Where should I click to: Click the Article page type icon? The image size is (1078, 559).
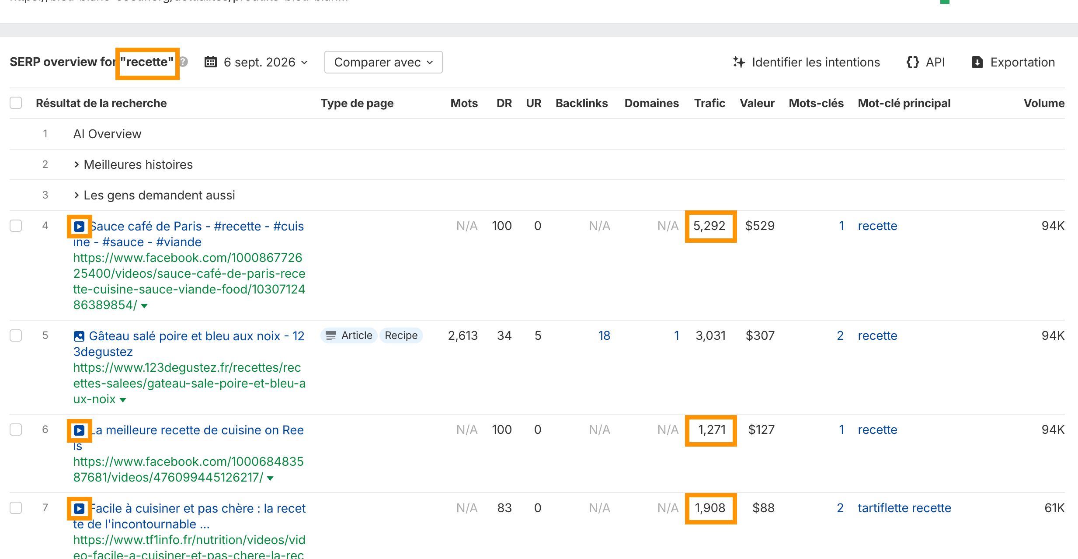pyautogui.click(x=331, y=335)
